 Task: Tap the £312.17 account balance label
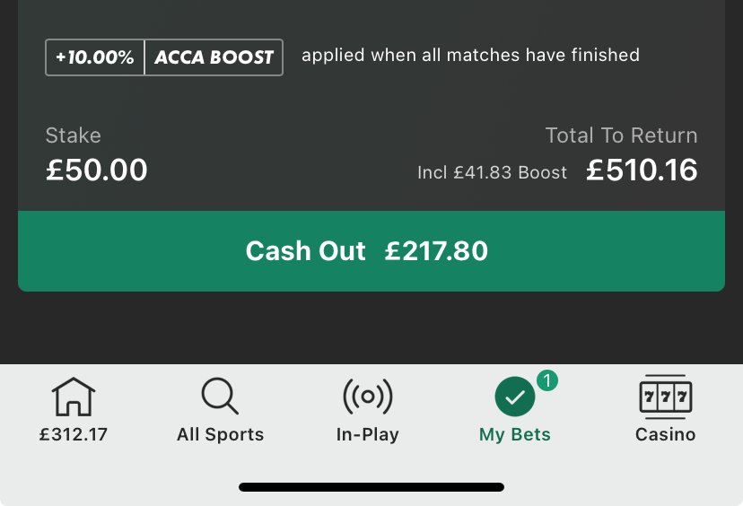point(74,435)
